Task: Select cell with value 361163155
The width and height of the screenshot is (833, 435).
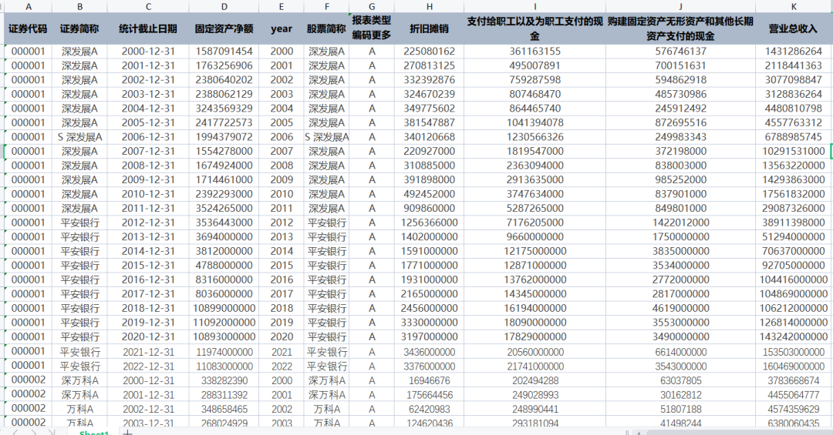Action: (535, 52)
